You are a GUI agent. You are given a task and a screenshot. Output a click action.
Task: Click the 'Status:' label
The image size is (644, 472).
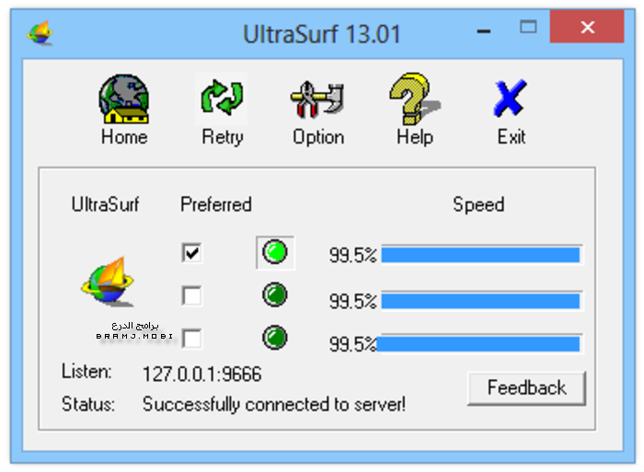[88, 404]
